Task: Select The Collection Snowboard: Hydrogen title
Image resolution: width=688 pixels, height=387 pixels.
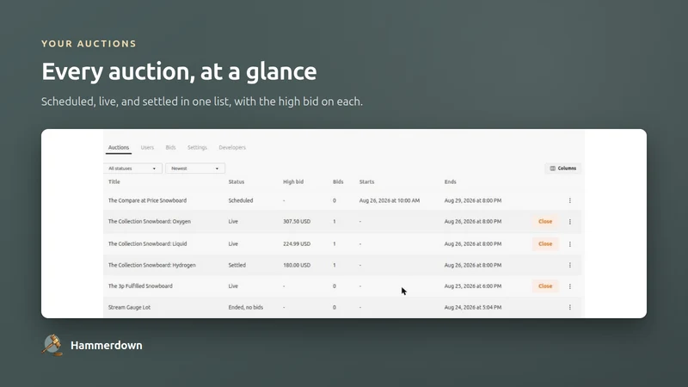Action: tap(152, 265)
